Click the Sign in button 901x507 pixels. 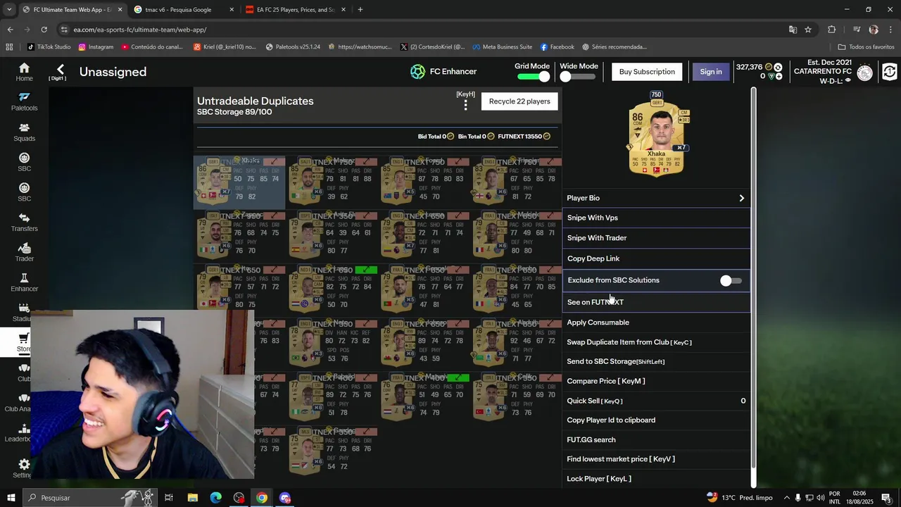pyautogui.click(x=711, y=72)
